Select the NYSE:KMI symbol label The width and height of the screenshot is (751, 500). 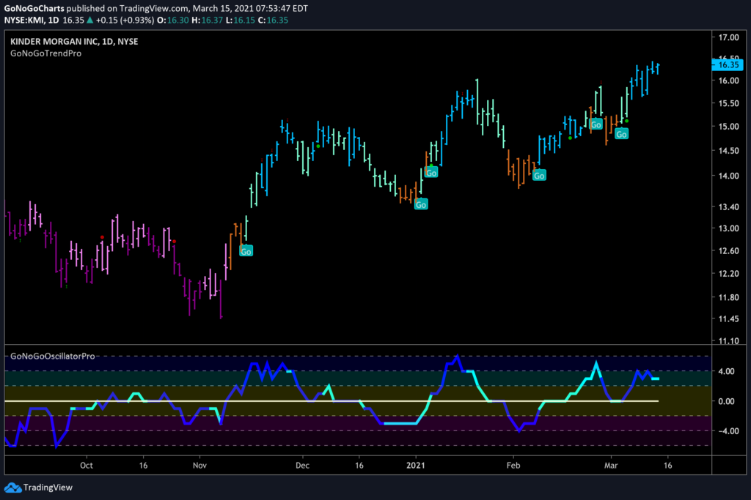coord(24,20)
